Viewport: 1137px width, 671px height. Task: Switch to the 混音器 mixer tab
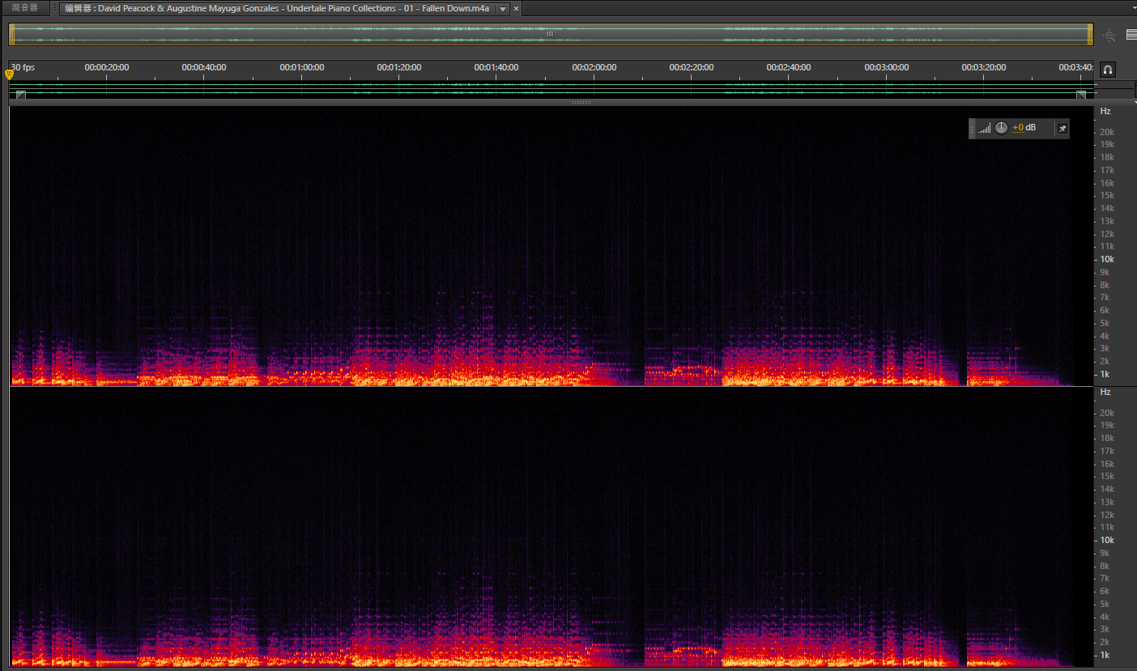(x=24, y=8)
